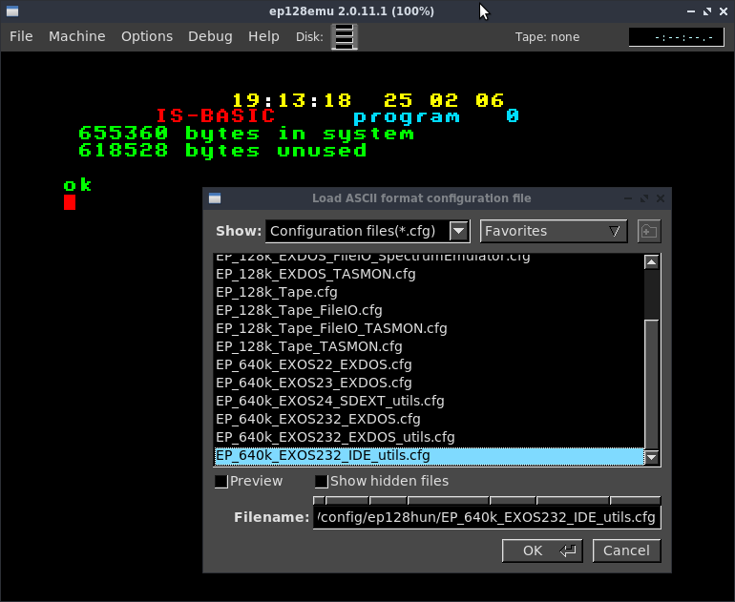Click the Tape: none status label
This screenshot has height=602, width=735.
(547, 37)
